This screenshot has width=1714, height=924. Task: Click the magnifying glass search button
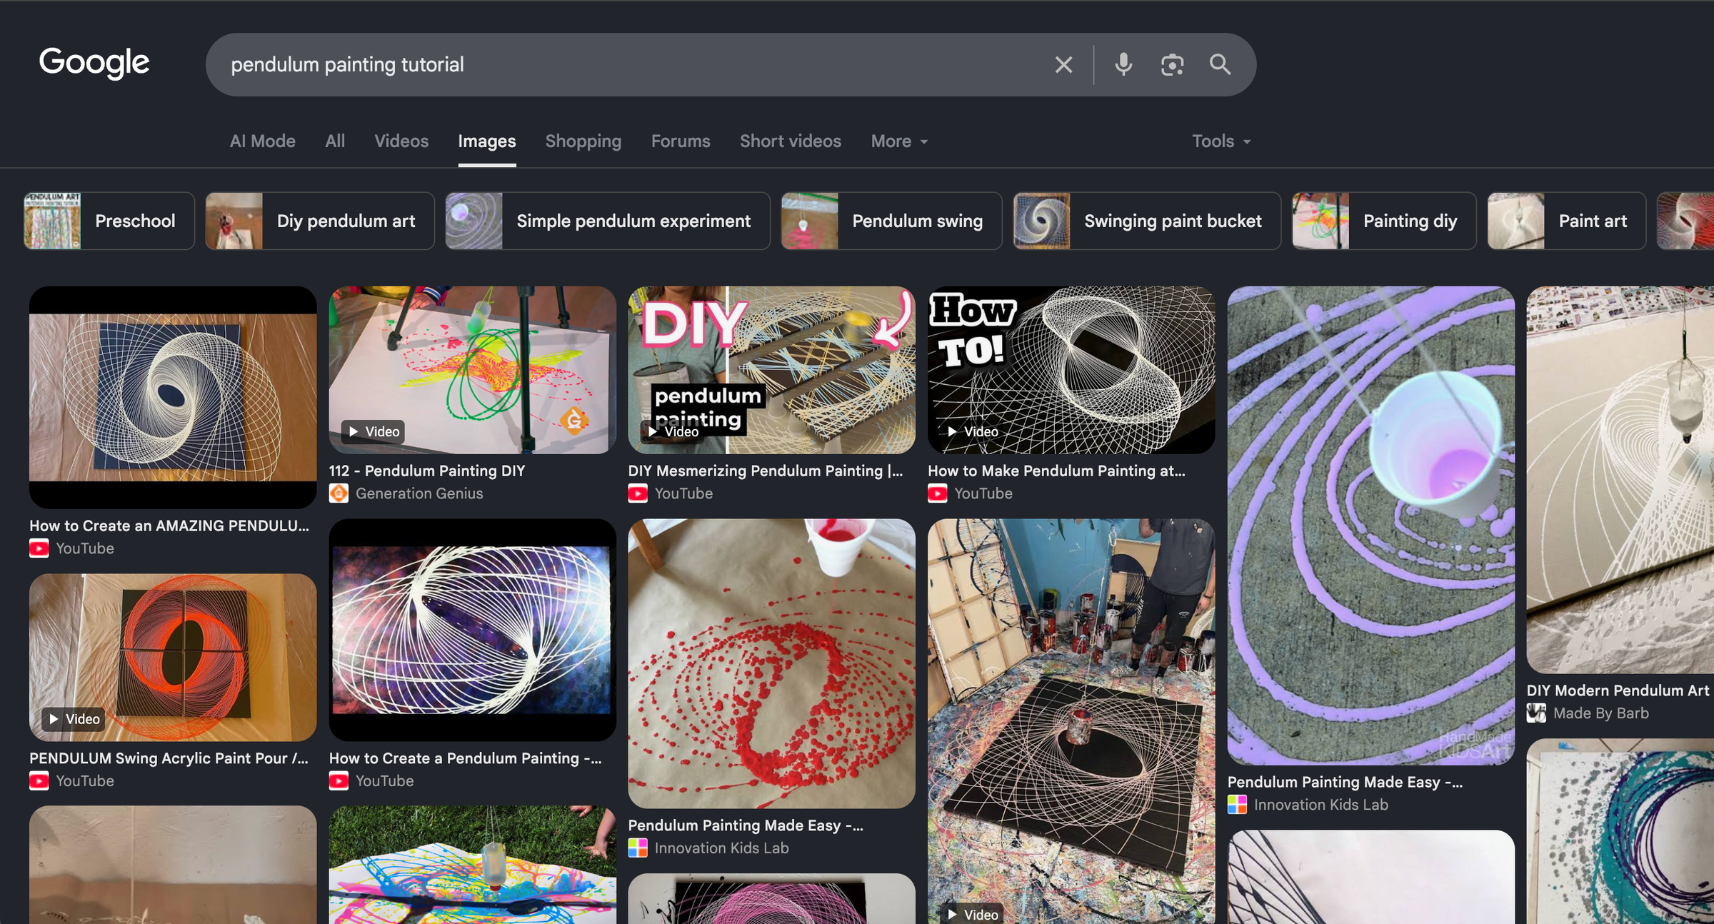(x=1220, y=65)
